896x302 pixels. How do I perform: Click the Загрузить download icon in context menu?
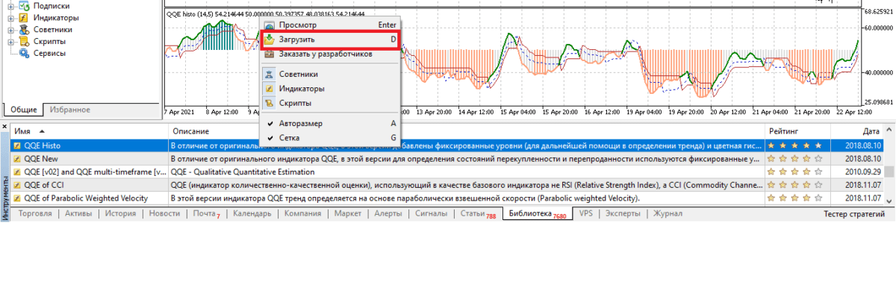(x=270, y=39)
